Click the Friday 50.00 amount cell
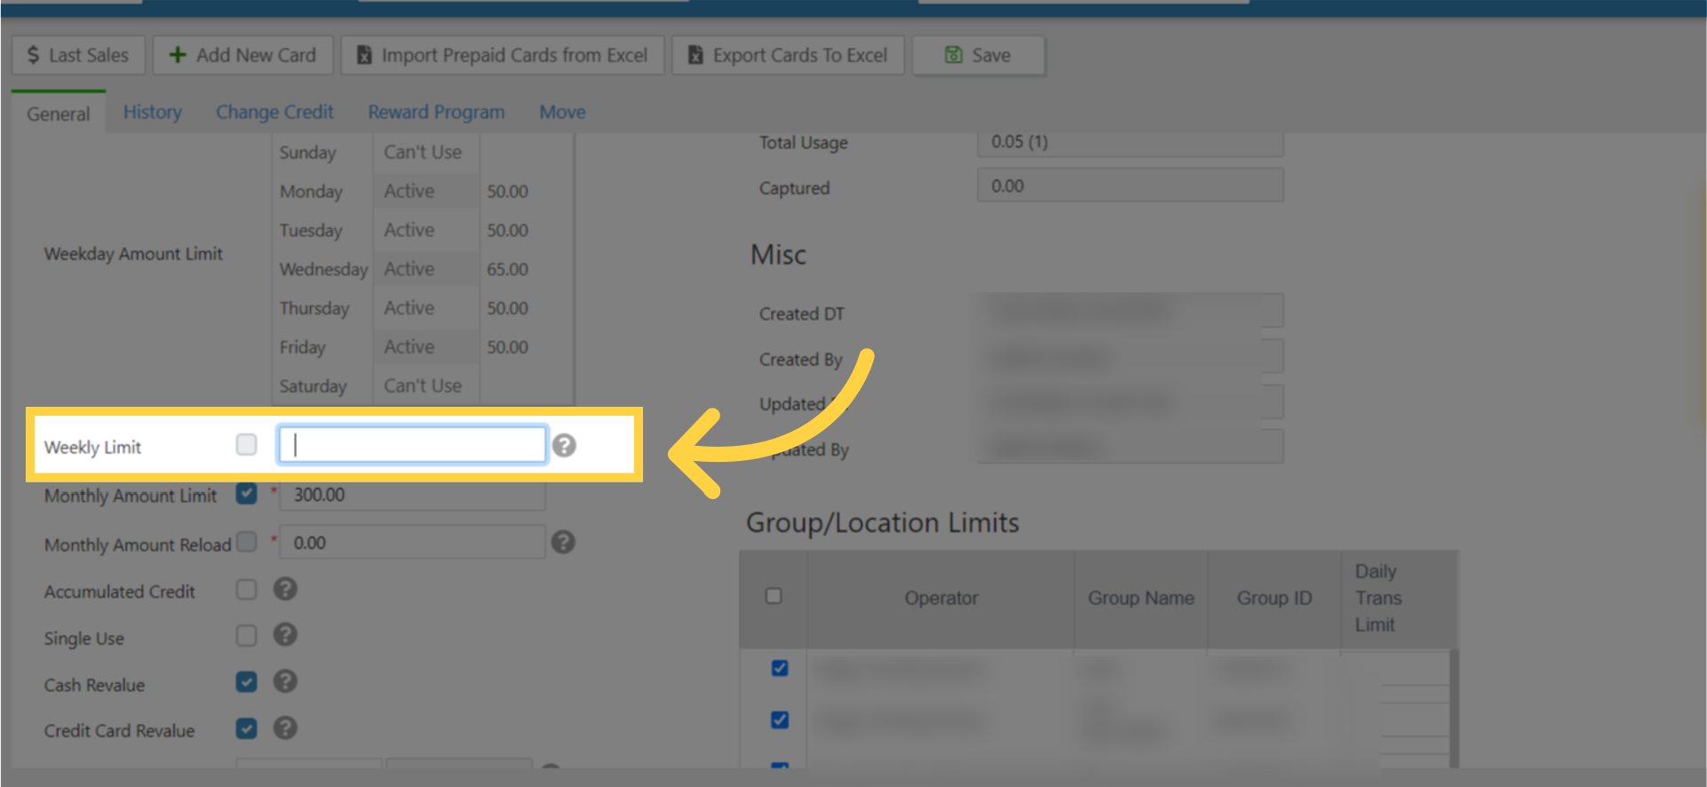Image resolution: width=1707 pixels, height=787 pixels. pos(526,346)
